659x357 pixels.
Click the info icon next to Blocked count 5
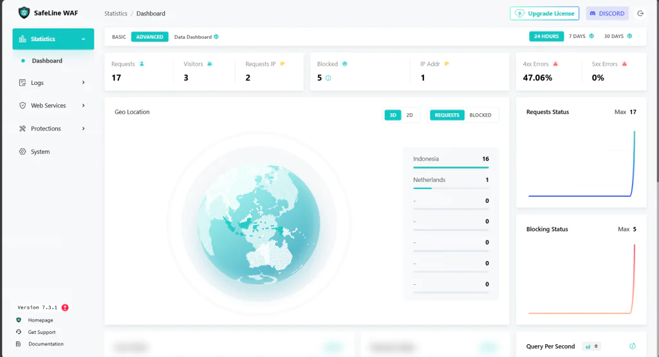[328, 78]
